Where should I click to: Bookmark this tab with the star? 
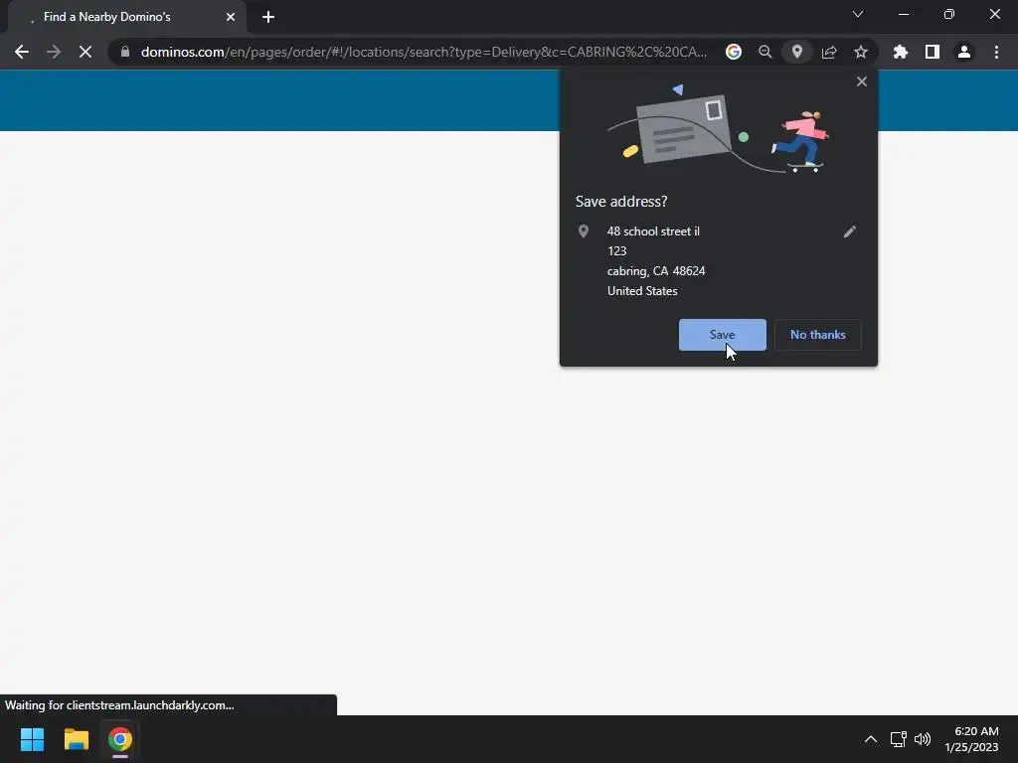click(861, 52)
